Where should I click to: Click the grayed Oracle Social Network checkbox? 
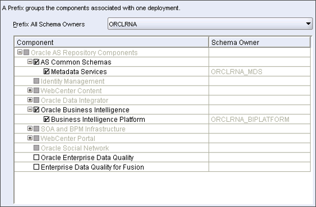tap(36, 148)
